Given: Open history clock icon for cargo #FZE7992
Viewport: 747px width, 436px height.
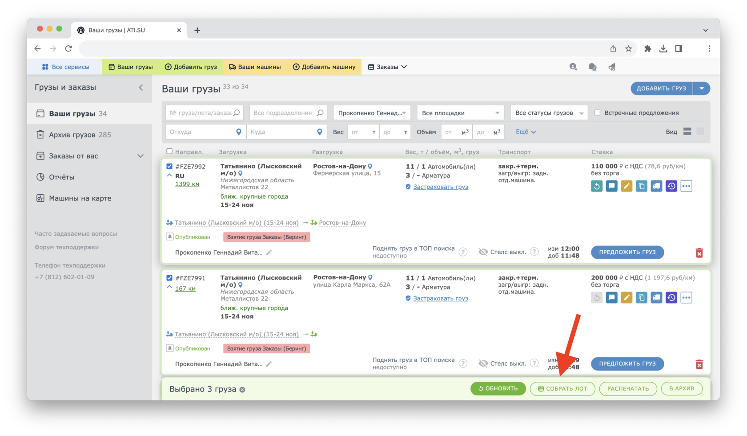Looking at the screenshot, I should [x=671, y=186].
